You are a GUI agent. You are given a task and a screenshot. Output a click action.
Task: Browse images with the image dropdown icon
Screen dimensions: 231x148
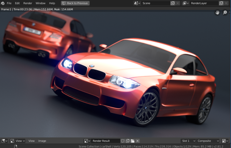[87, 141]
